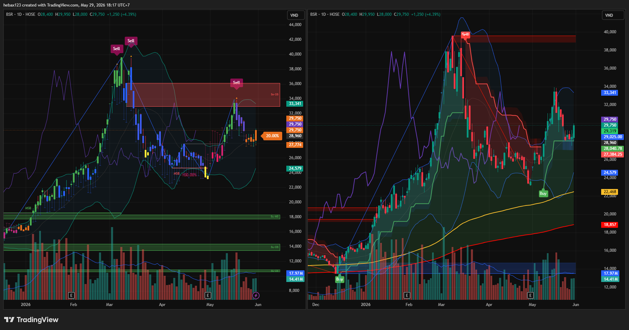
Task: Click the green MSB label near January candles
Action: point(28,208)
